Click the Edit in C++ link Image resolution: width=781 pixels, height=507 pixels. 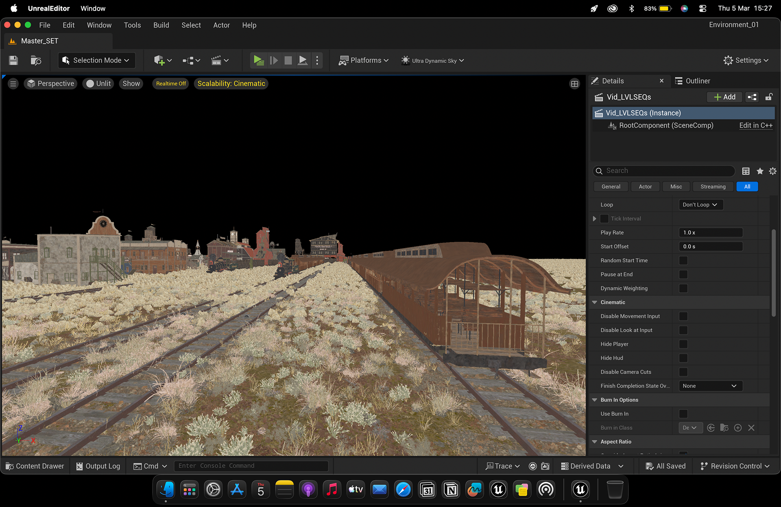point(756,126)
